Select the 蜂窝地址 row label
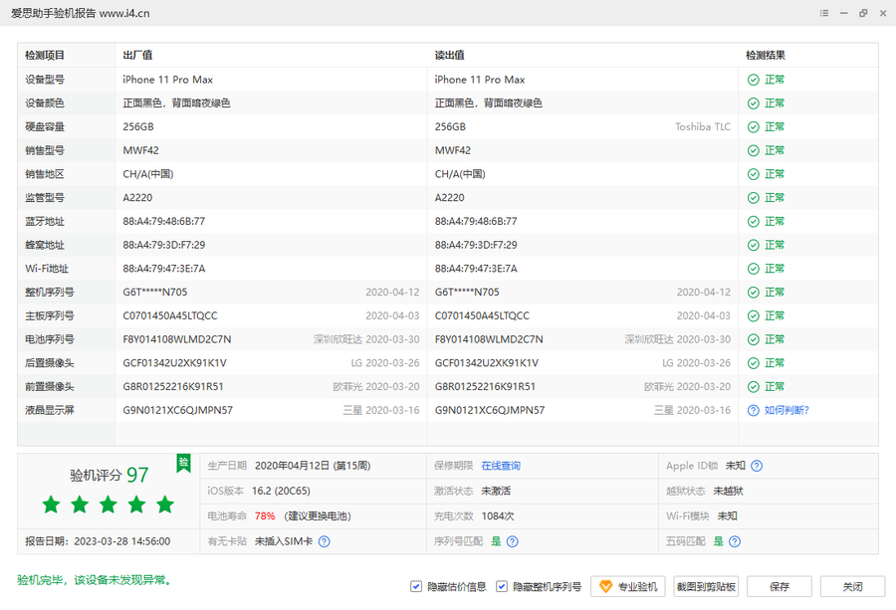The image size is (896, 610). pyautogui.click(x=45, y=245)
